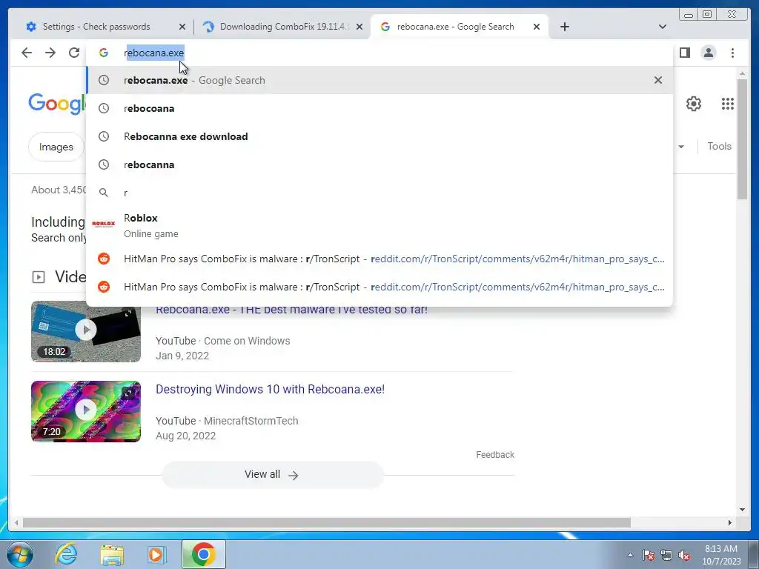Filter results by Images
759x569 pixels.
tap(56, 147)
